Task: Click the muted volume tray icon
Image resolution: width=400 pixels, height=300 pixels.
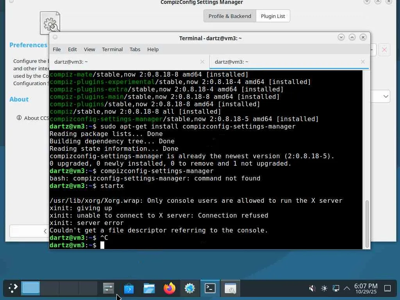Action: pos(312,288)
